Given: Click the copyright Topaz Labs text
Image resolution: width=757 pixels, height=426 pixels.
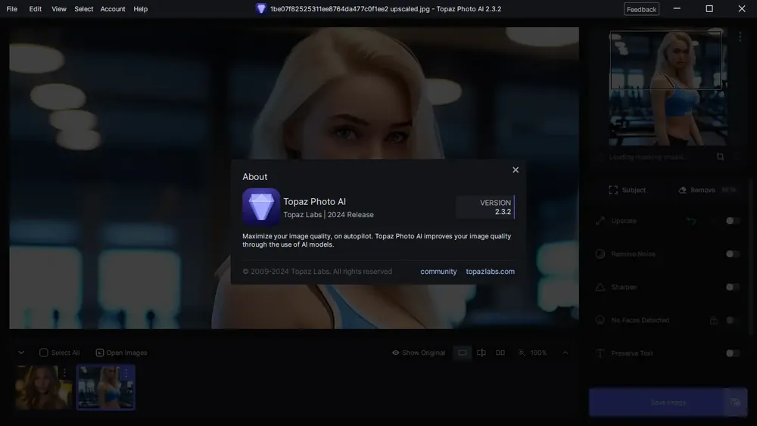Looking at the screenshot, I should click(x=317, y=272).
